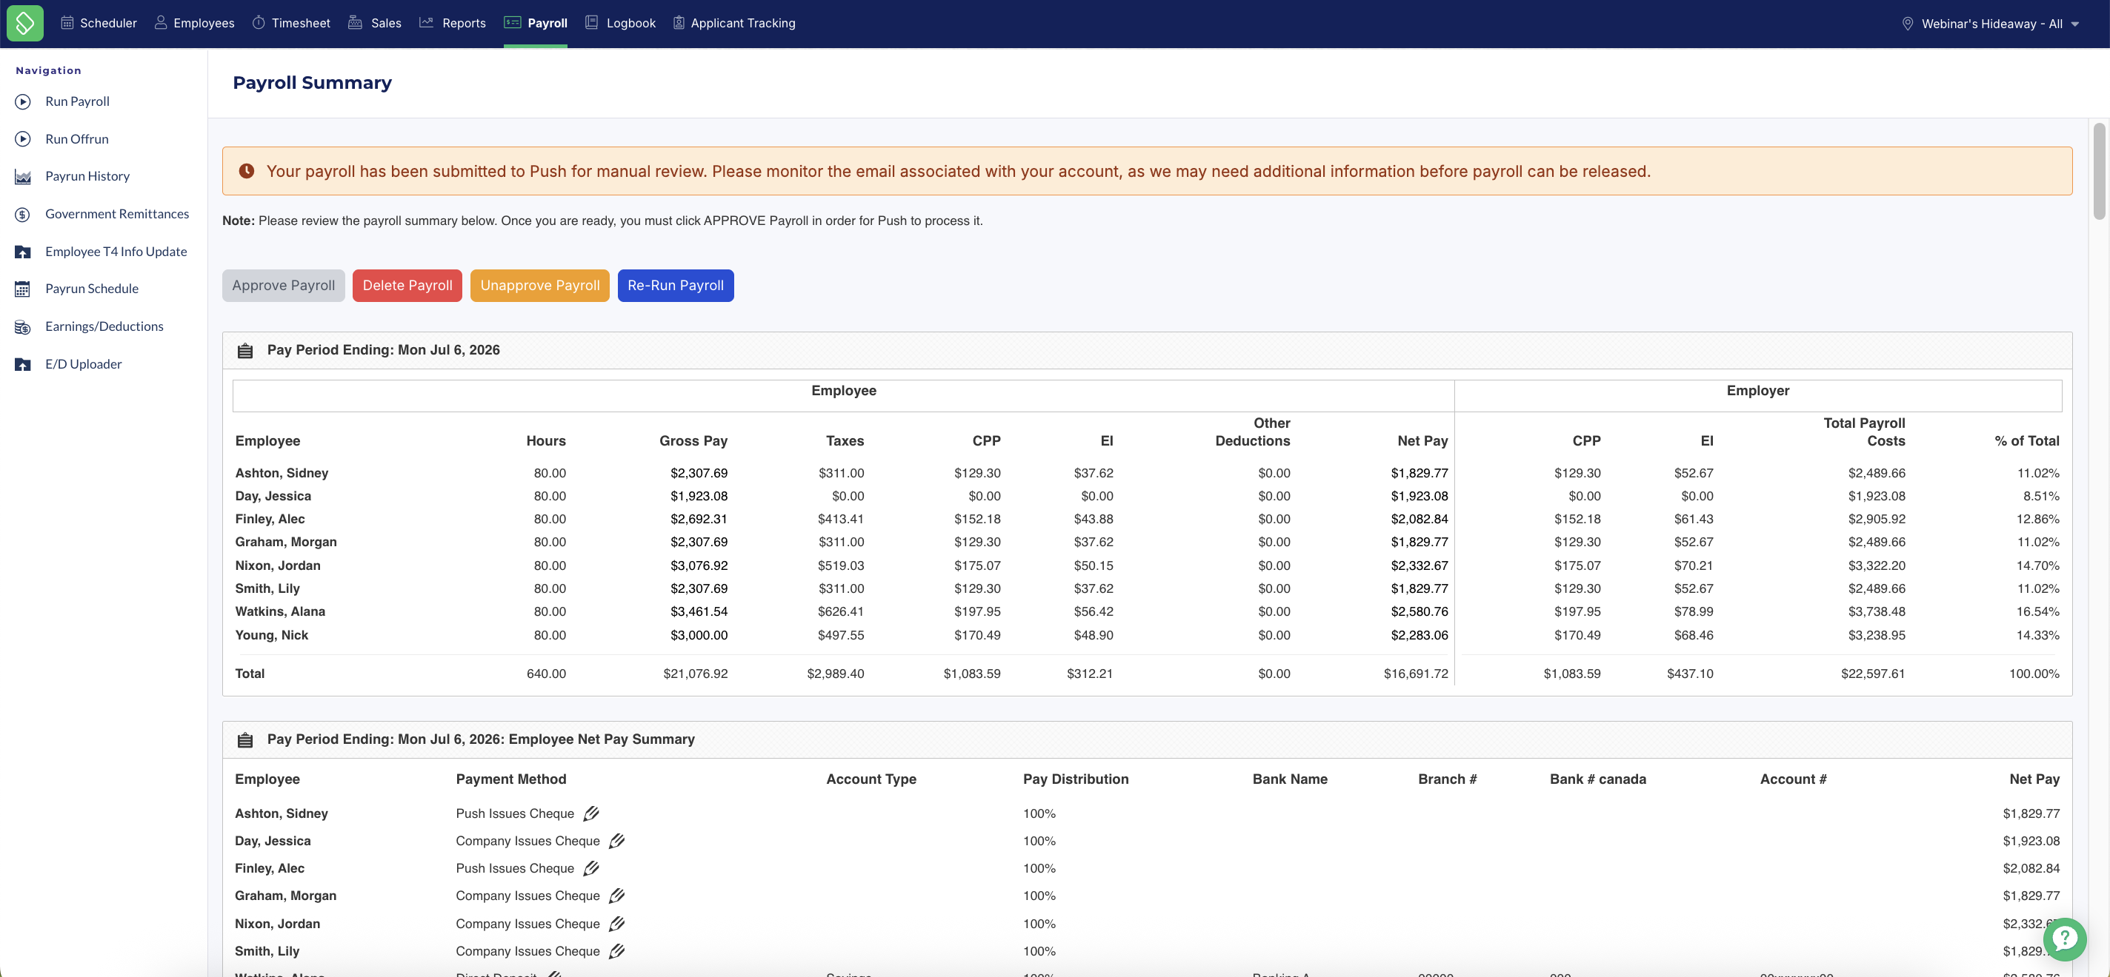Click the Approve Payroll button
Screen dimensions: 2110x977
(284, 286)
